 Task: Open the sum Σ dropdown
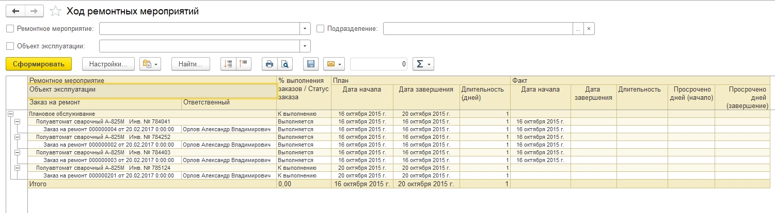coord(423,64)
